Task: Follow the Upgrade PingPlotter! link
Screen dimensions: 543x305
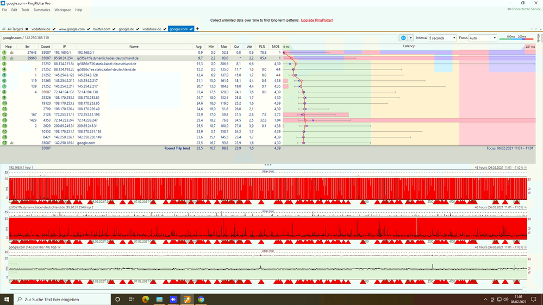Action: click(316, 21)
